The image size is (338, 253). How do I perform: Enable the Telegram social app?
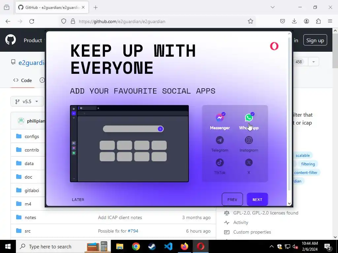pyautogui.click(x=220, y=144)
